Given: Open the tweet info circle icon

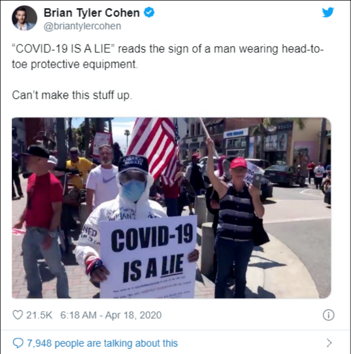Looking at the screenshot, I should tap(328, 315).
